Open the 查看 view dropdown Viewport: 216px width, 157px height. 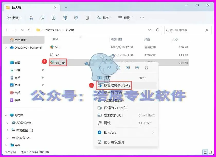tap(125, 18)
